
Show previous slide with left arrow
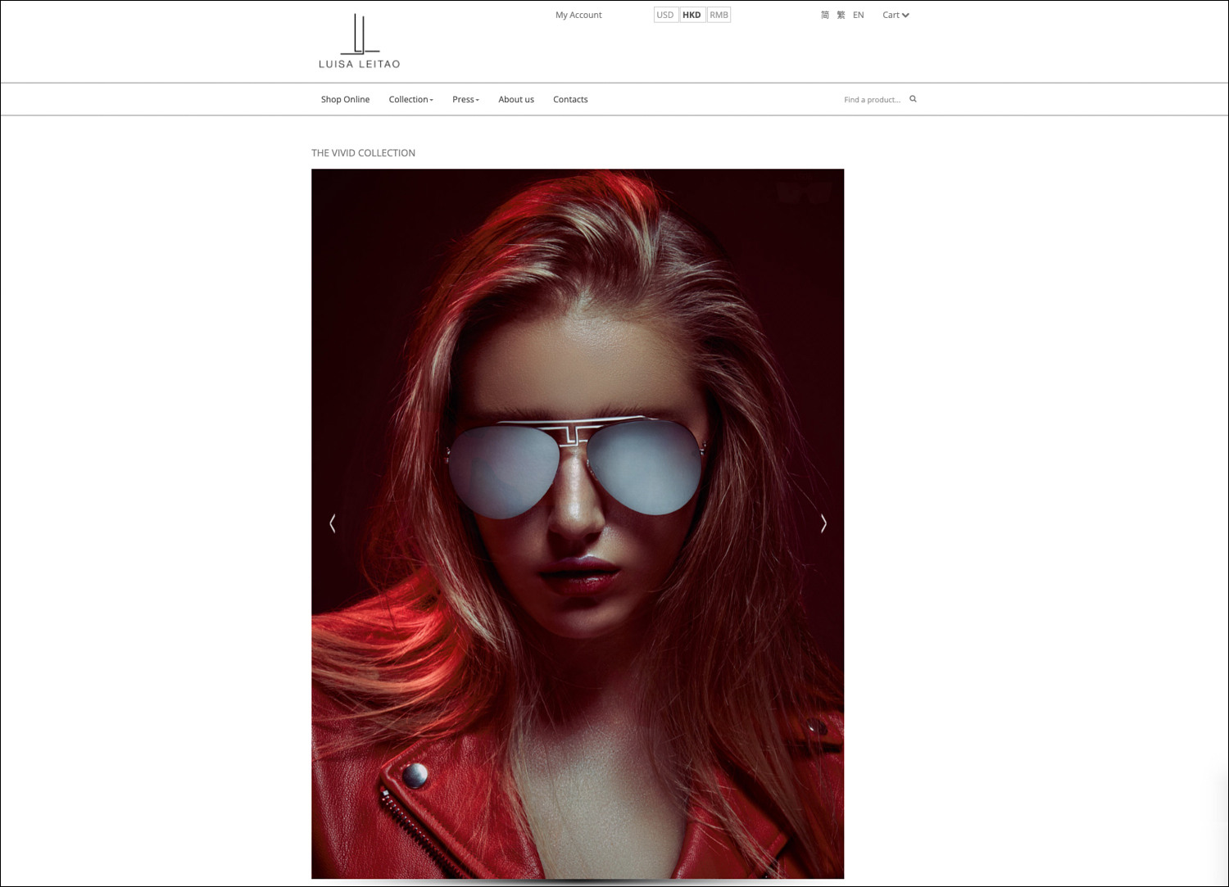tap(332, 523)
